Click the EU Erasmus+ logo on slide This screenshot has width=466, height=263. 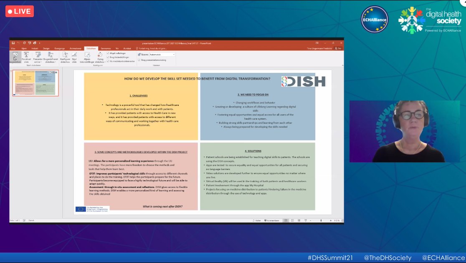92,209
